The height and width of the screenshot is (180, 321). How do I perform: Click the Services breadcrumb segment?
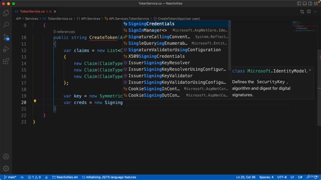[32, 18]
